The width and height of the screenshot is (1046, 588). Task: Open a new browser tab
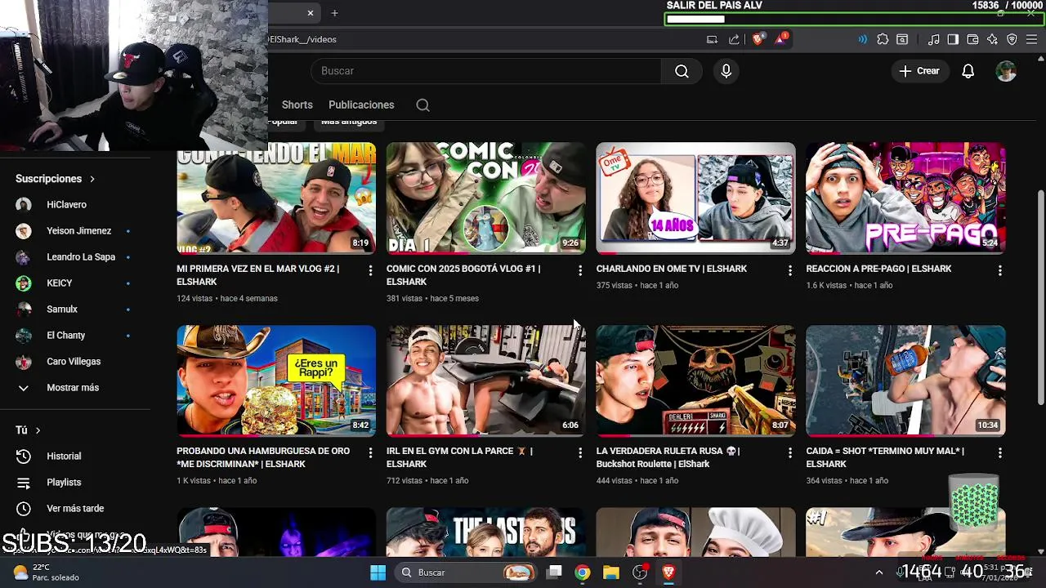(334, 13)
